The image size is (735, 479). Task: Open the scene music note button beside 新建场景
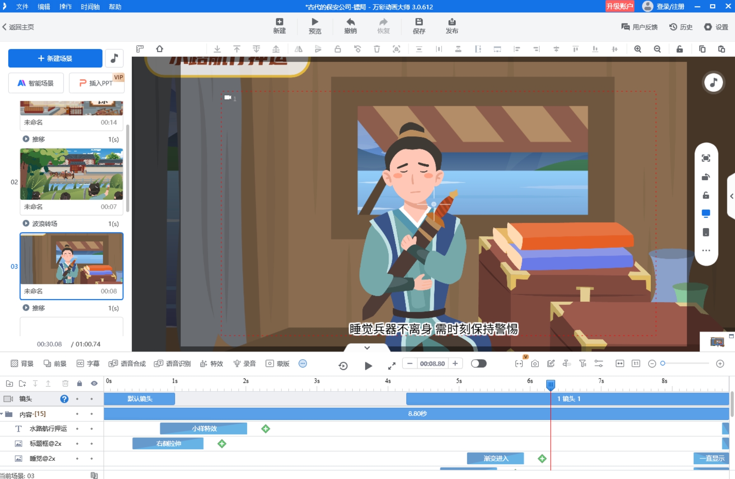tap(115, 58)
